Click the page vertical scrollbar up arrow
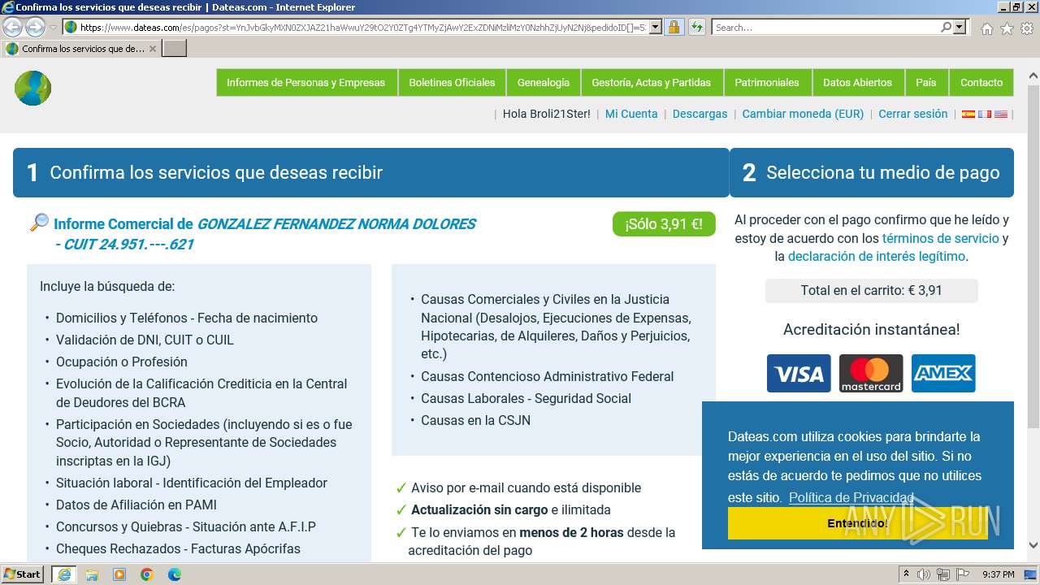The image size is (1040, 585). (x=1033, y=76)
